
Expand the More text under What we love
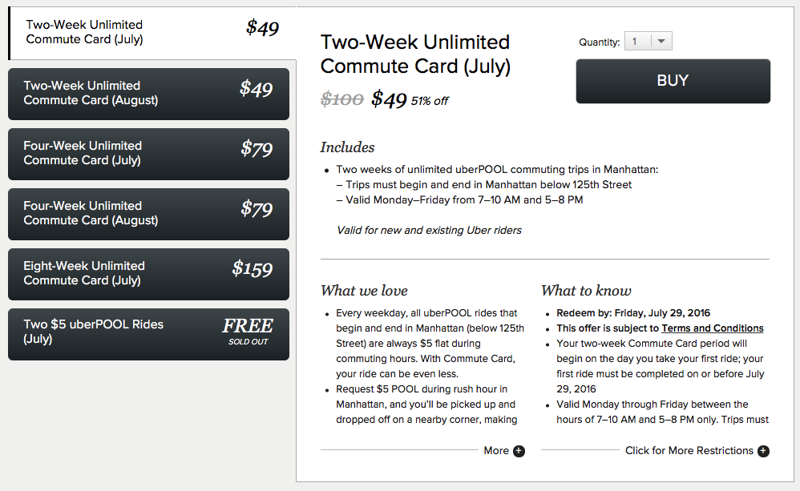(496, 451)
